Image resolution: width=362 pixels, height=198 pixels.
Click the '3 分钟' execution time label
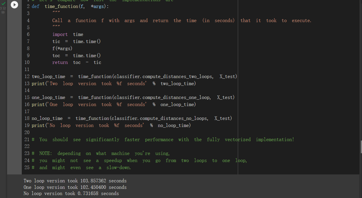[x=3, y=10]
